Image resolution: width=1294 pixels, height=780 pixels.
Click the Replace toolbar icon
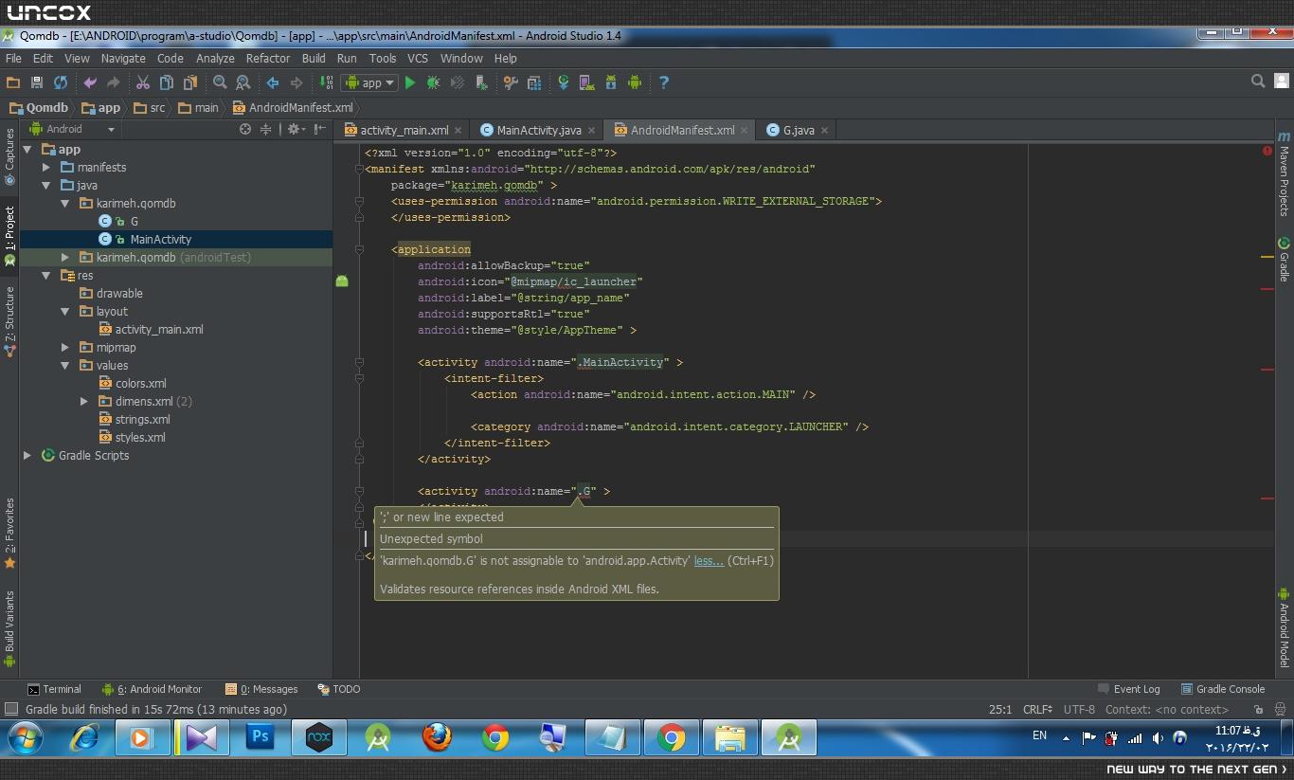tap(243, 82)
